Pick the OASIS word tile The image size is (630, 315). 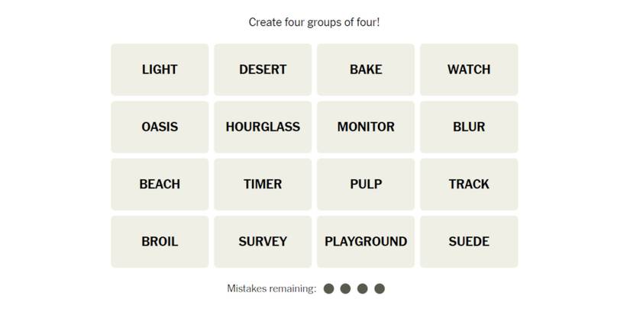[x=160, y=127]
